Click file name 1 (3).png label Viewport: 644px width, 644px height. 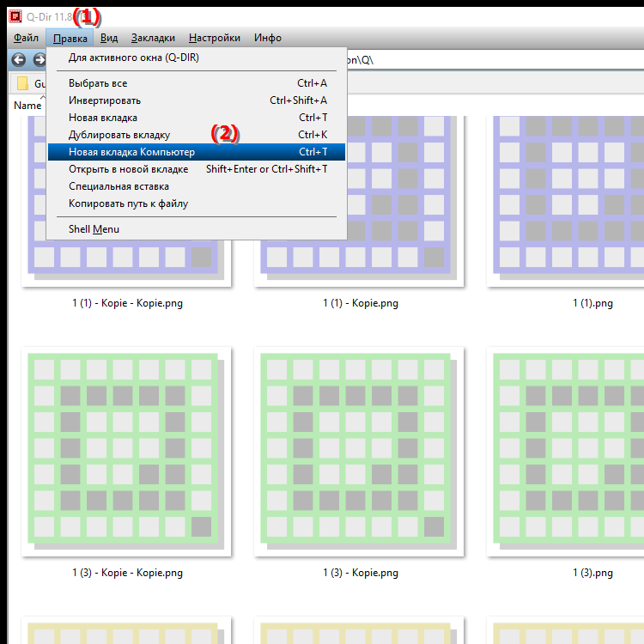(x=592, y=573)
